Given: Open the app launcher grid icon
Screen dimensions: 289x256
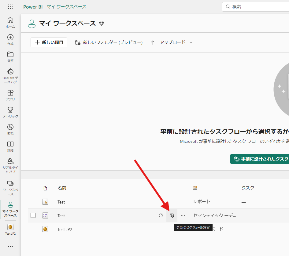Looking at the screenshot, I should click(x=10, y=7).
